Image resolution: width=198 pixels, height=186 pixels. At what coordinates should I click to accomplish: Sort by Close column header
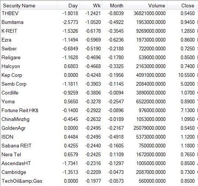(182, 6)
